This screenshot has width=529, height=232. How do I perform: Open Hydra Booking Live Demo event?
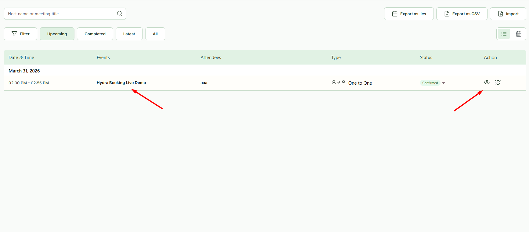(121, 83)
